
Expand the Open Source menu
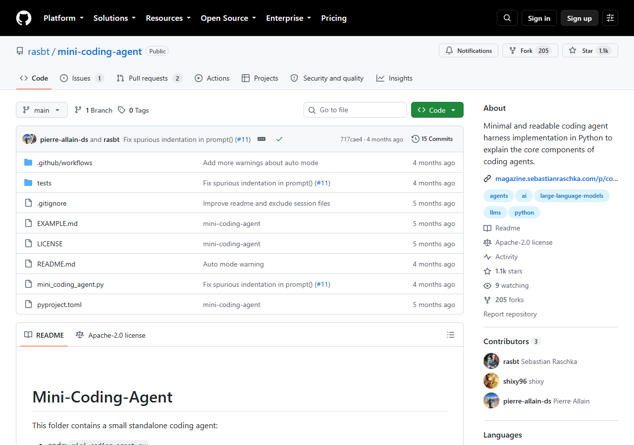(228, 18)
